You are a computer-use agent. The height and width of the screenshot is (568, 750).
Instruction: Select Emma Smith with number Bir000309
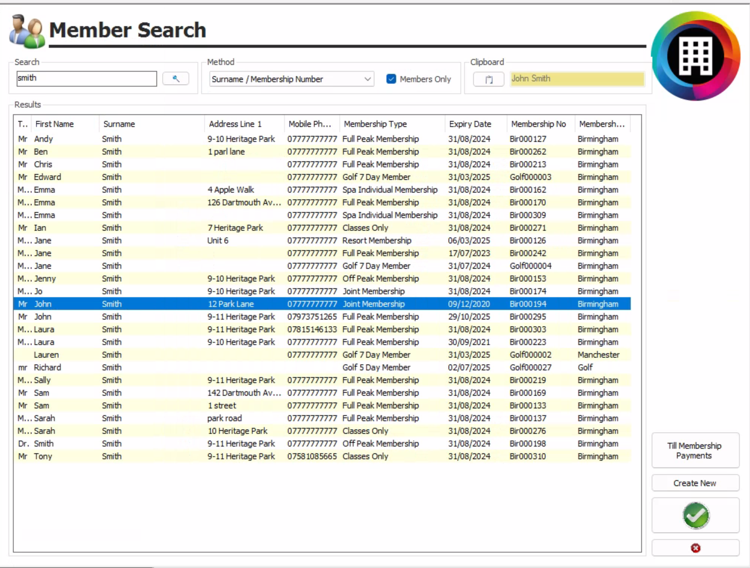(x=322, y=215)
